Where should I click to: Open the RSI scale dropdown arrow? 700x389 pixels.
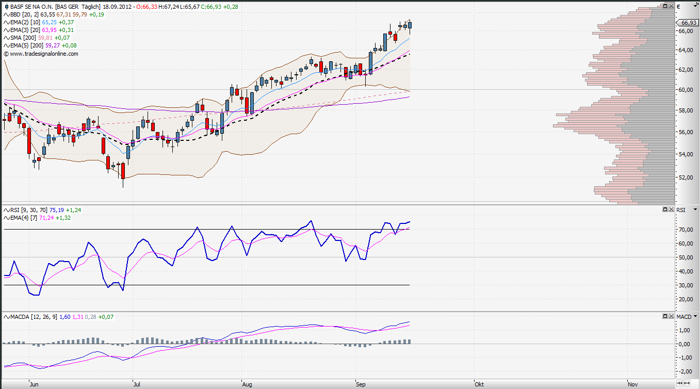(x=694, y=210)
